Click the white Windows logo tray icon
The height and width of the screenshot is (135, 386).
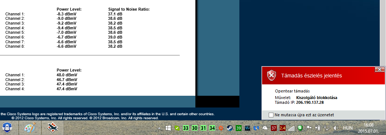(x=168, y=128)
